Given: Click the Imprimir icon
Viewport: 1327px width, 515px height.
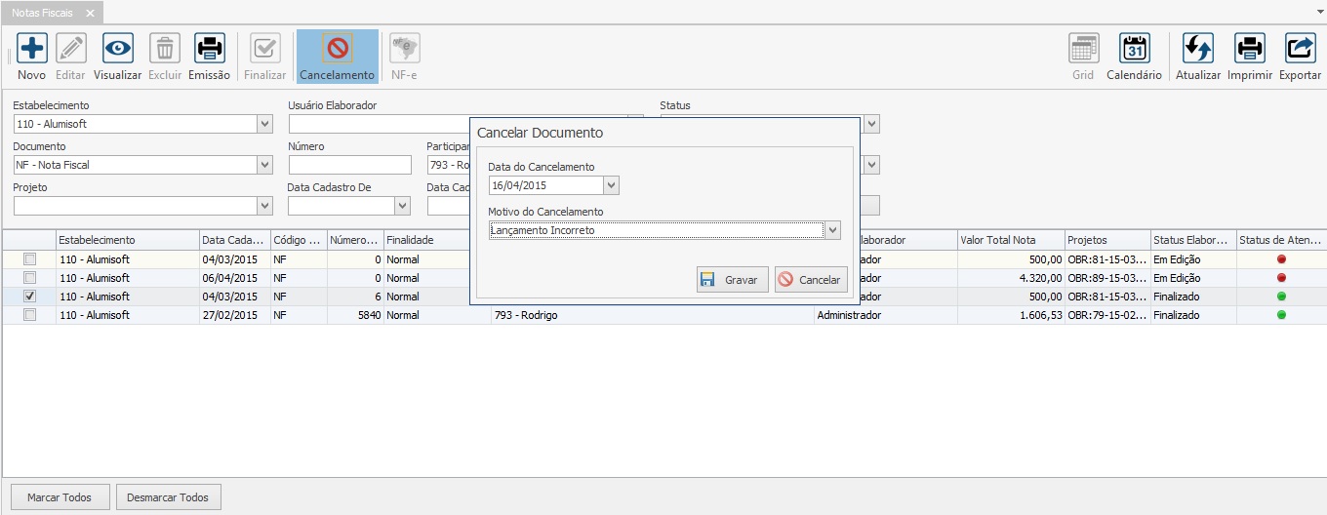Looking at the screenshot, I should (1249, 49).
